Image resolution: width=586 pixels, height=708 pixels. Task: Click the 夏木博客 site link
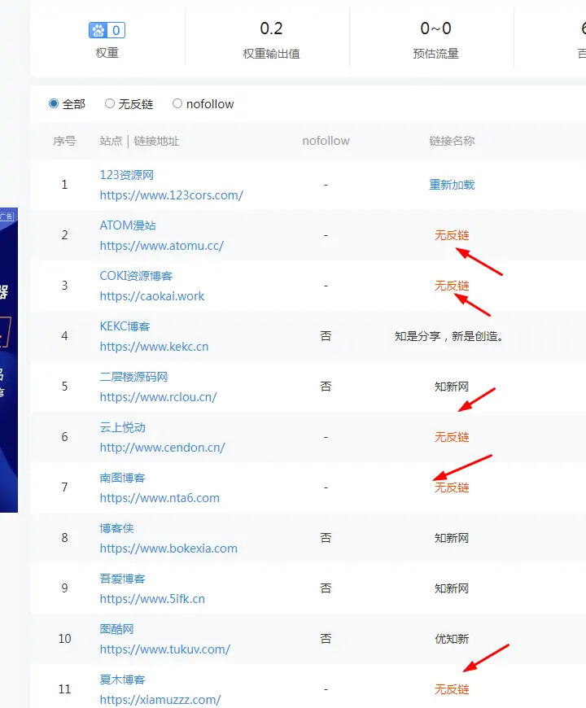pos(122,680)
